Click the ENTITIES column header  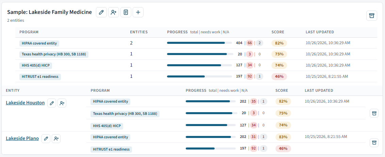139,32
